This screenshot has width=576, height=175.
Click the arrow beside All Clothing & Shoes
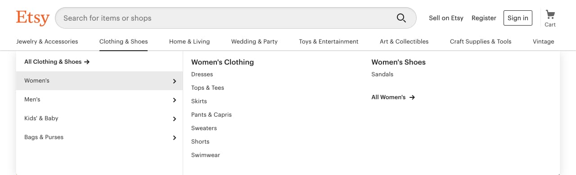click(x=87, y=62)
